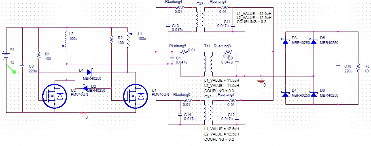The height and width of the screenshot is (146, 371).
Task: Click the RLeitung7 reference label
Action: (226, 95)
